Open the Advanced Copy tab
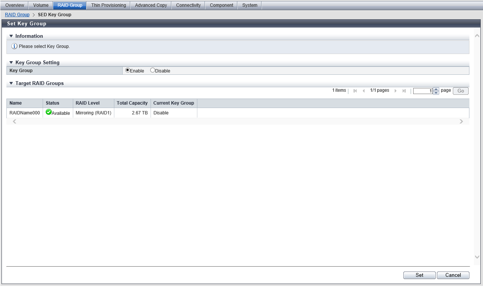Screen dimensions: 483x287 (151, 5)
